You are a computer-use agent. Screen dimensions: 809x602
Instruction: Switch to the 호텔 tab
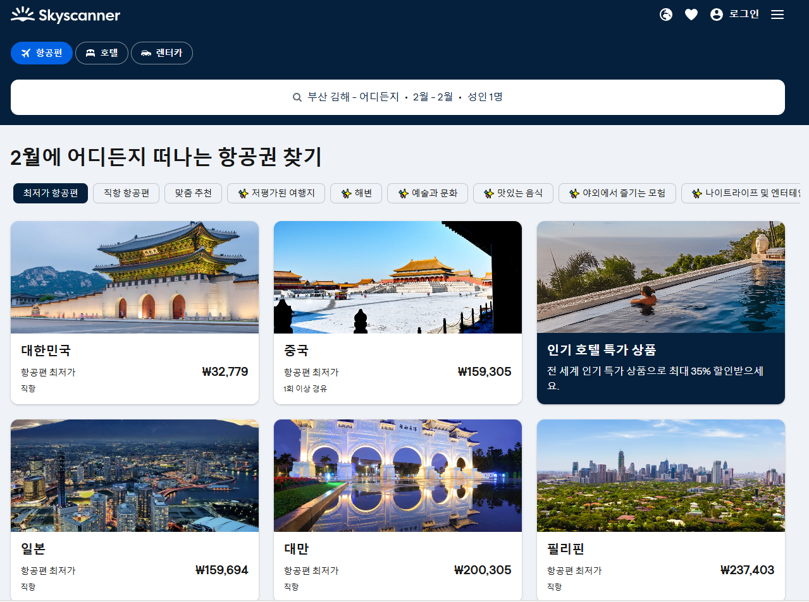pyautogui.click(x=101, y=53)
